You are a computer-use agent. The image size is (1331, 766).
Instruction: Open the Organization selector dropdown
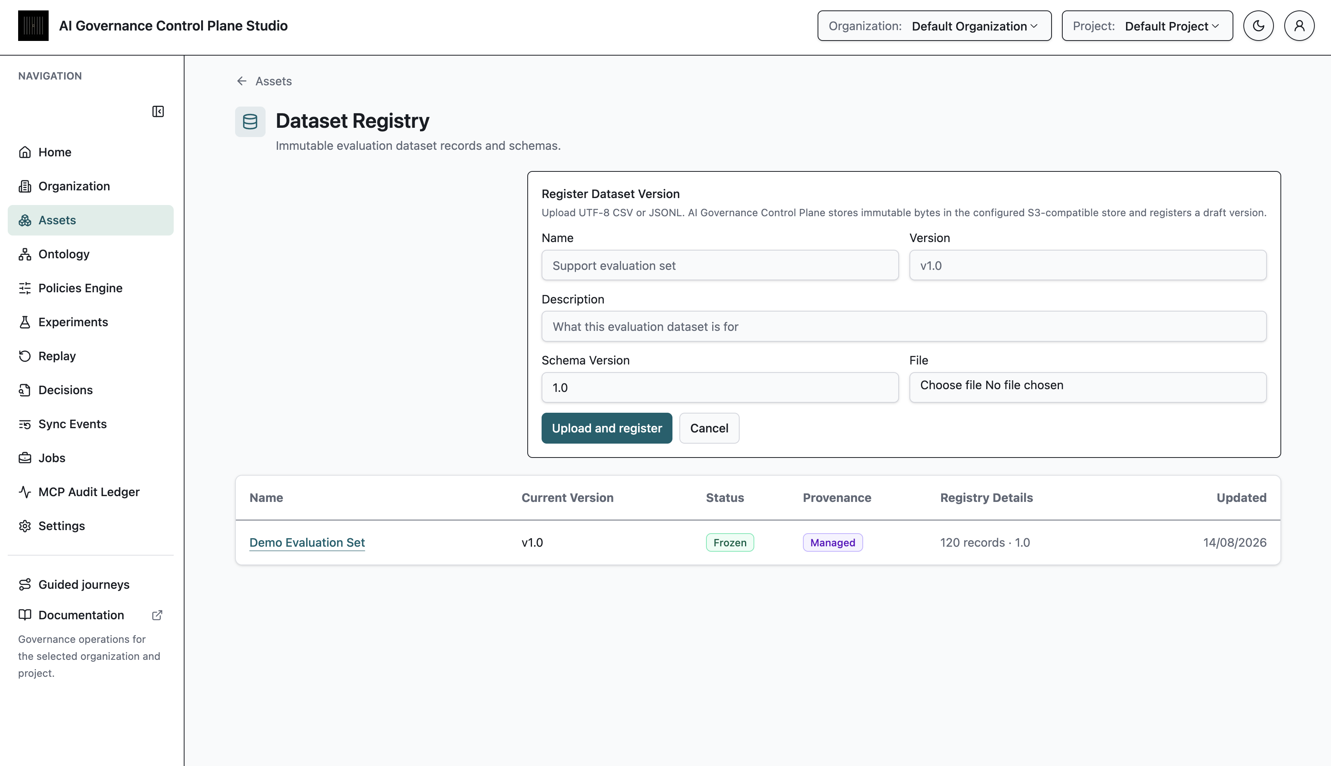[934, 26]
